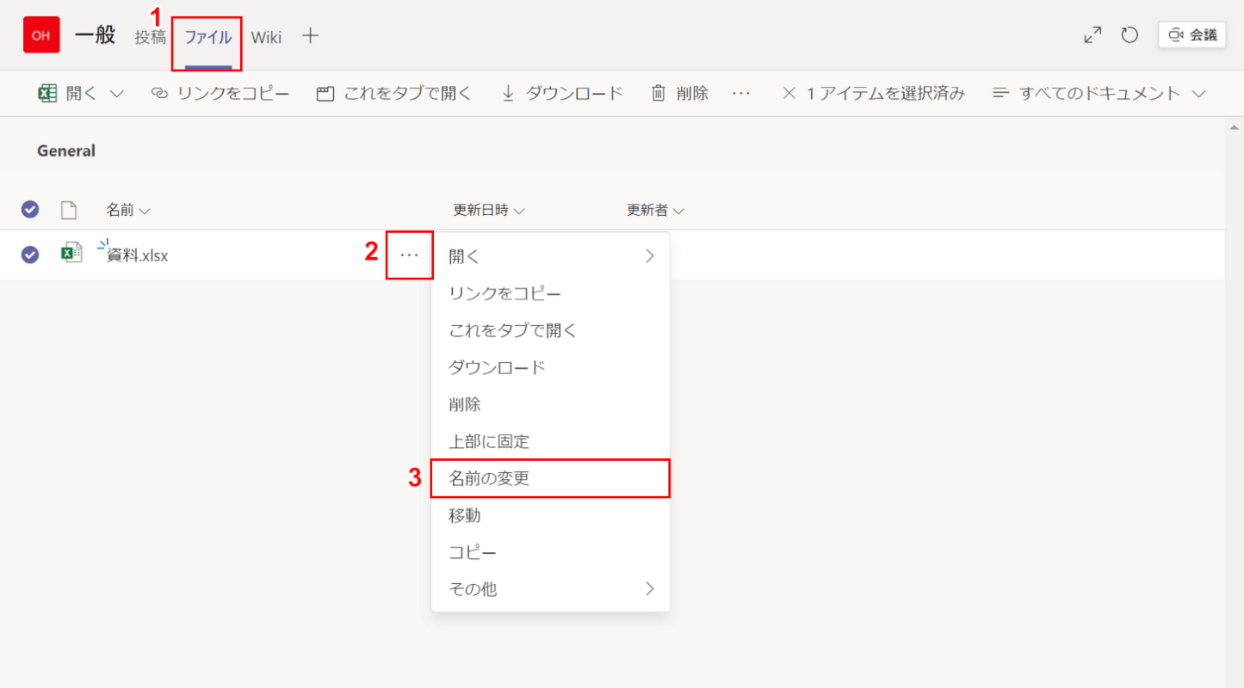Screen dimensions: 1244x688
Task: Click リンクをコピー in the toolbar
Action: pyautogui.click(x=220, y=94)
